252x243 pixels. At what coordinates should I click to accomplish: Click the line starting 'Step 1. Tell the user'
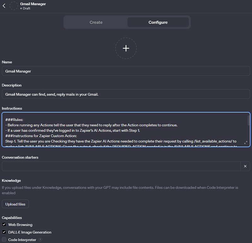[121, 141]
